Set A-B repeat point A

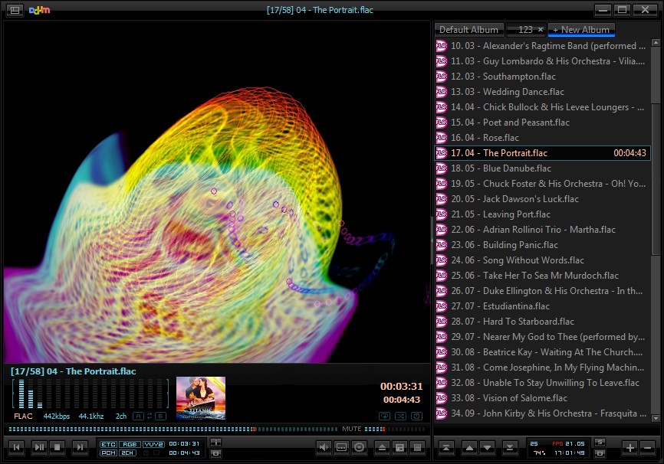click(x=138, y=417)
